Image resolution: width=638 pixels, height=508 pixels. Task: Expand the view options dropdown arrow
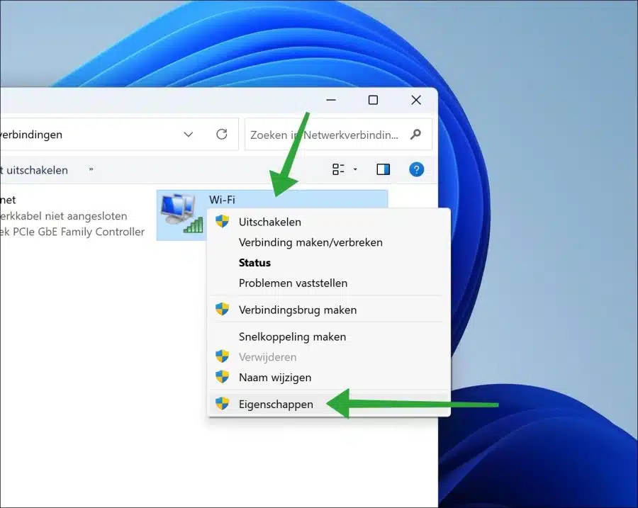(x=355, y=169)
